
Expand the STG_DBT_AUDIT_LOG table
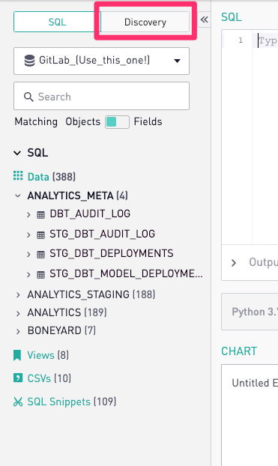tap(28, 234)
